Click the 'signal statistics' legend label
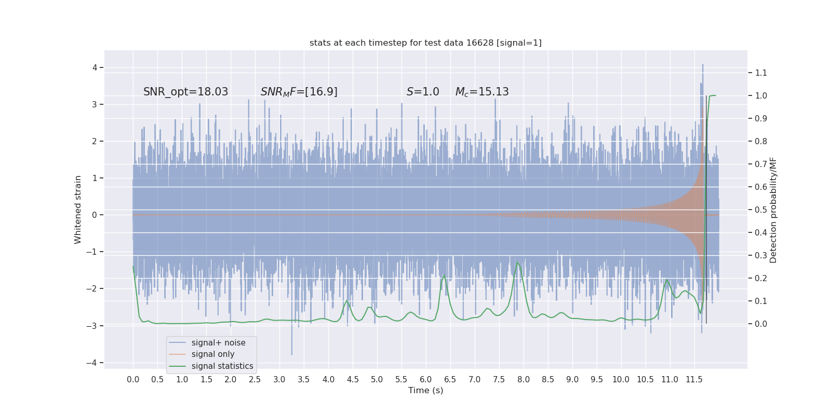The image size is (831, 415). (222, 366)
